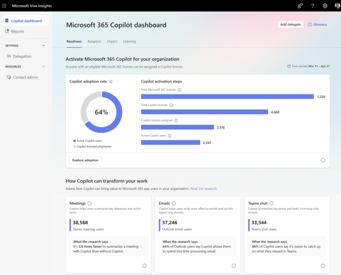This screenshot has height=275, width=341.
Task: Open the Settings gear
Action: coord(325,6)
